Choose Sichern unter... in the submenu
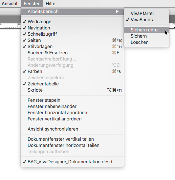This screenshot has height=180, width=175. coord(146,30)
